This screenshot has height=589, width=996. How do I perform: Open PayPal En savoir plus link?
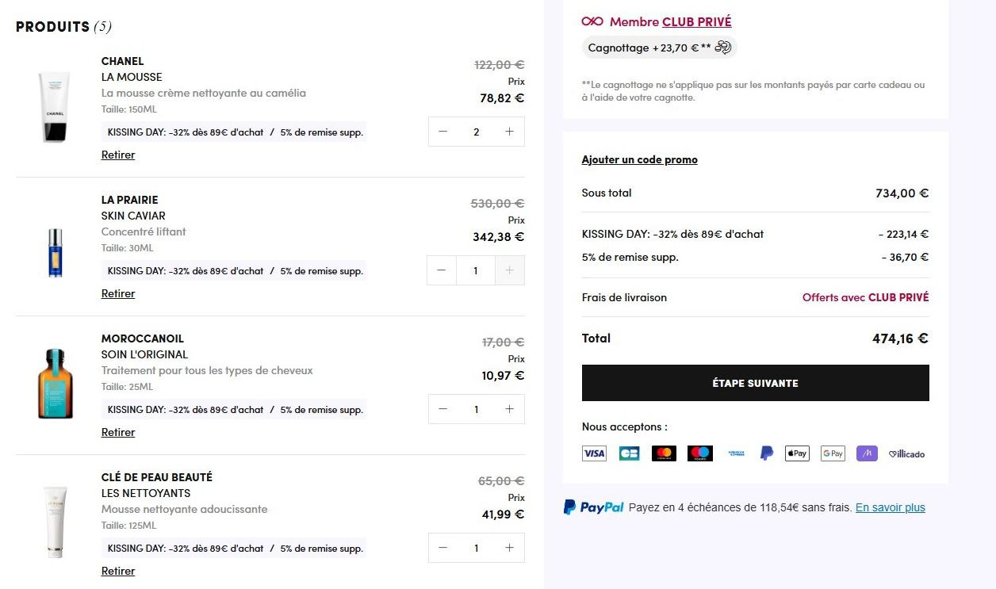click(x=890, y=507)
